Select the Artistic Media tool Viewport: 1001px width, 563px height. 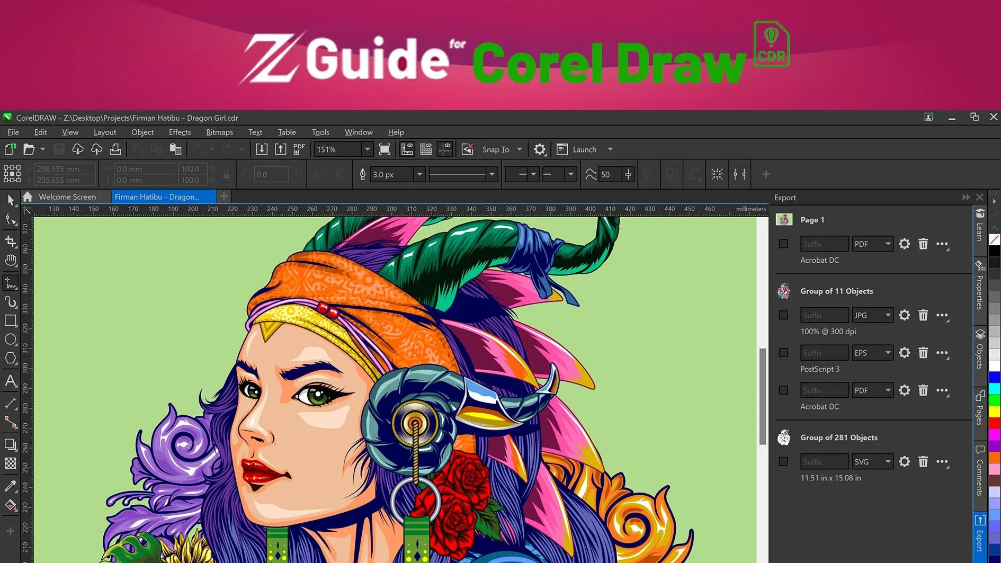click(11, 302)
